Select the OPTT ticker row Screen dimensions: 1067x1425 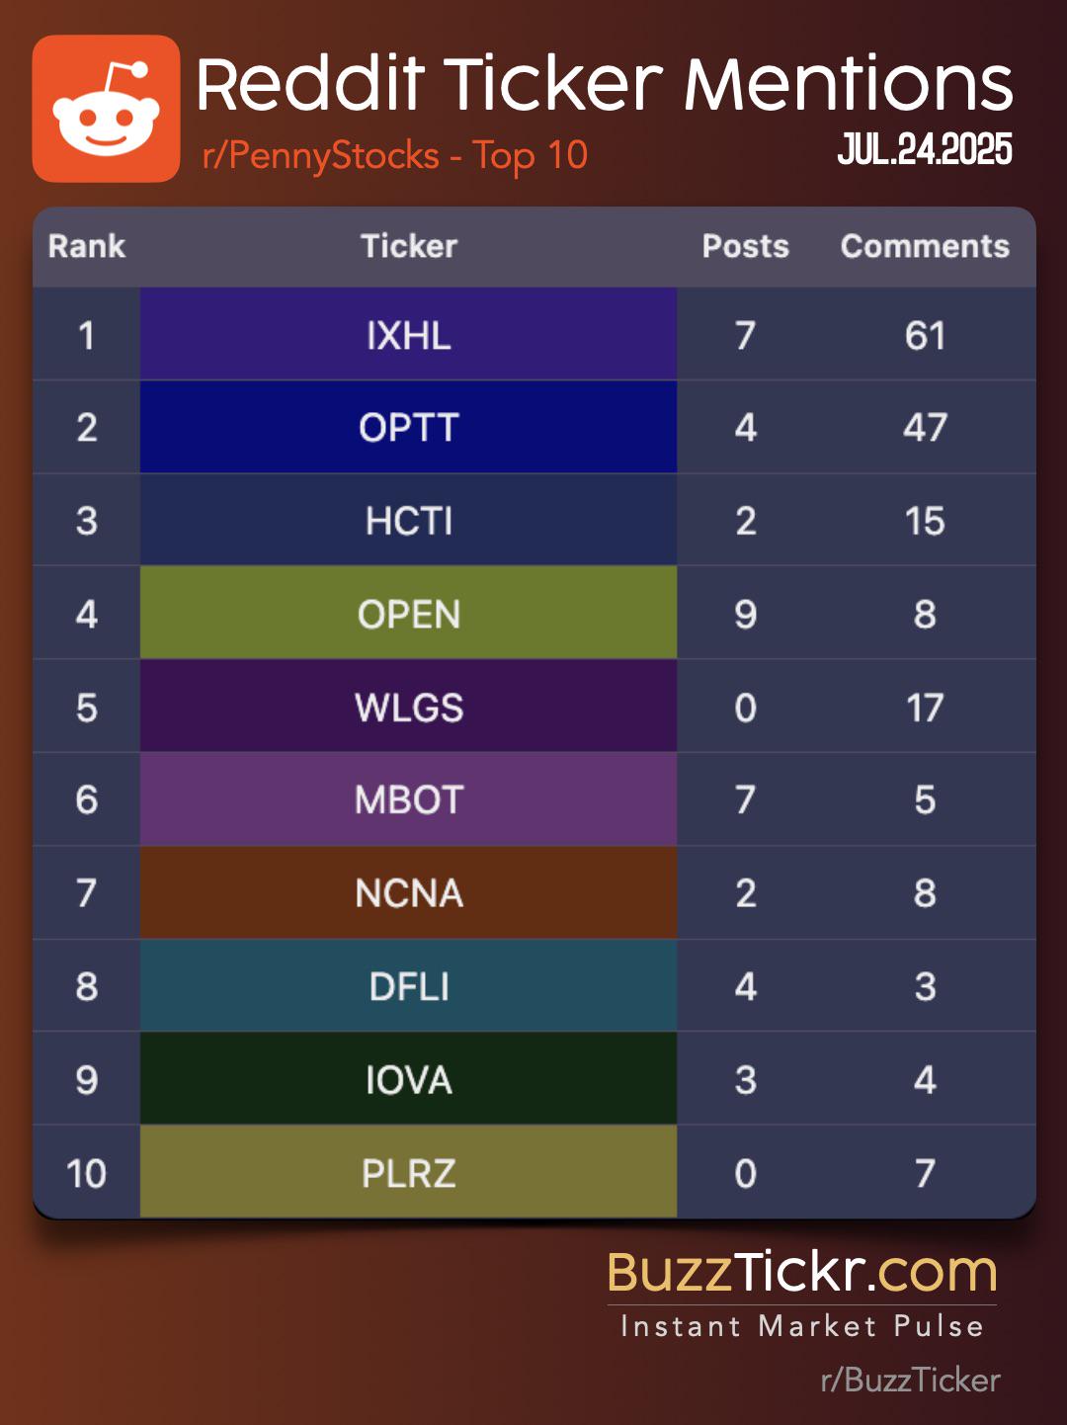pos(534,427)
